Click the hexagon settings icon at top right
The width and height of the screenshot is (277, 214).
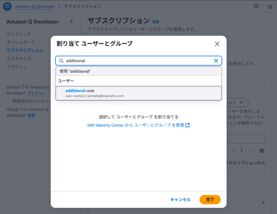click(270, 7)
